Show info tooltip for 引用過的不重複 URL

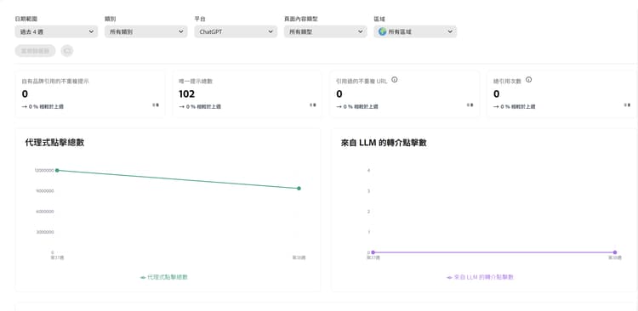(x=394, y=80)
